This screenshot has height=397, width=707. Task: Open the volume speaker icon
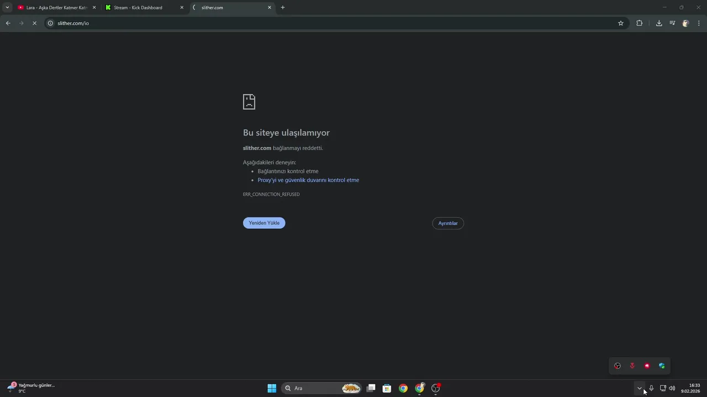click(x=672, y=388)
